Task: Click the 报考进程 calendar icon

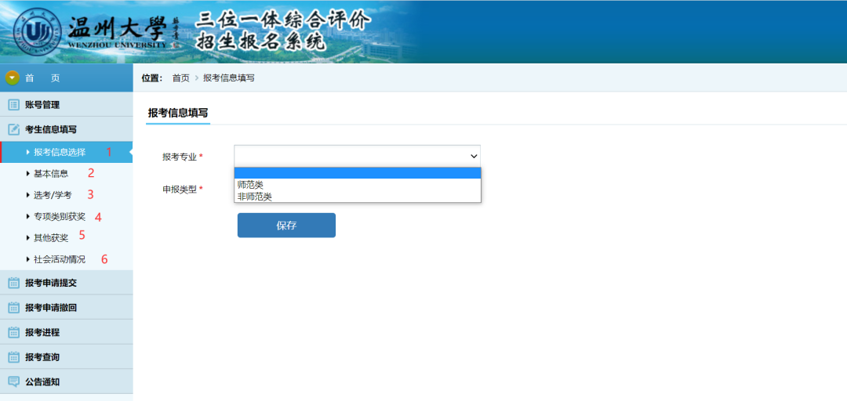Action: (13, 332)
